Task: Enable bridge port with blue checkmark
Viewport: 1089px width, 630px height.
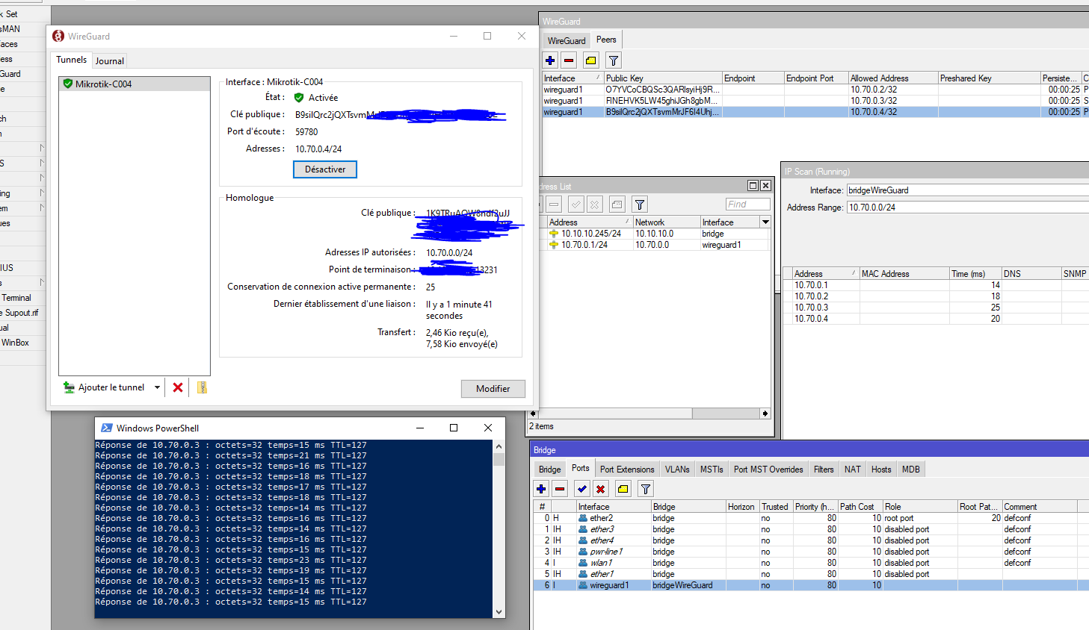Action: 581,489
